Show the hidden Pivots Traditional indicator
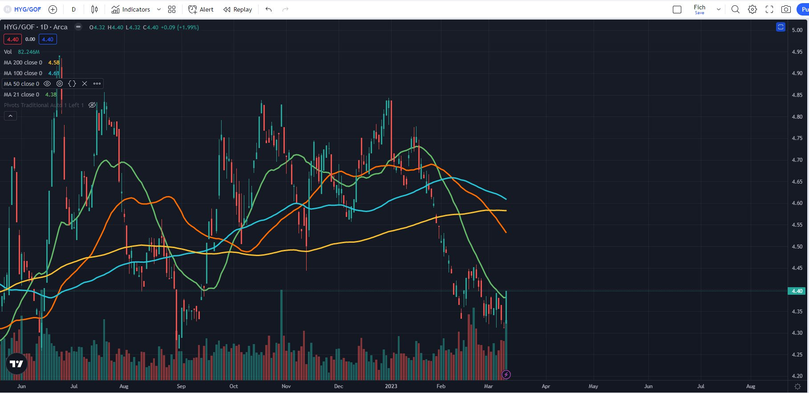The width and height of the screenshot is (809, 393). click(92, 105)
